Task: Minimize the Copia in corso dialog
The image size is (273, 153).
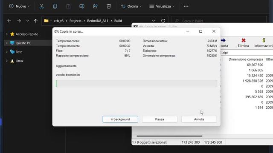Action: click(188, 31)
